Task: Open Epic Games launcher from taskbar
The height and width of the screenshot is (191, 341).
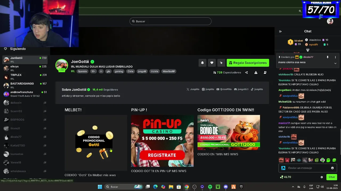Action: pyautogui.click(x=241, y=187)
